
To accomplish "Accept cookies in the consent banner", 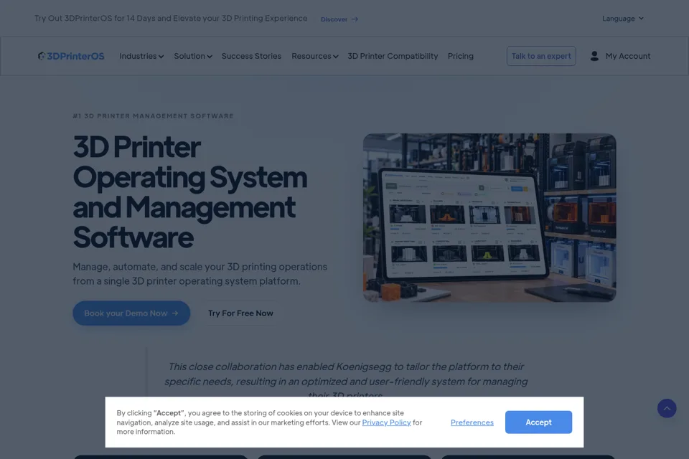I will [x=538, y=422].
